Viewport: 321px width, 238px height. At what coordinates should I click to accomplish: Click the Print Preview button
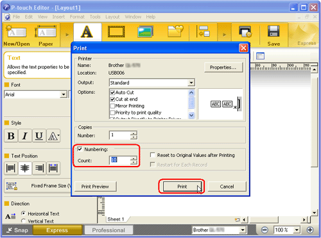[x=95, y=187]
